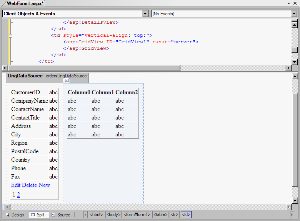The height and width of the screenshot is (221, 300).
Task: Click the asp:GridView opening tag line
Action: pyautogui.click(x=131, y=42)
